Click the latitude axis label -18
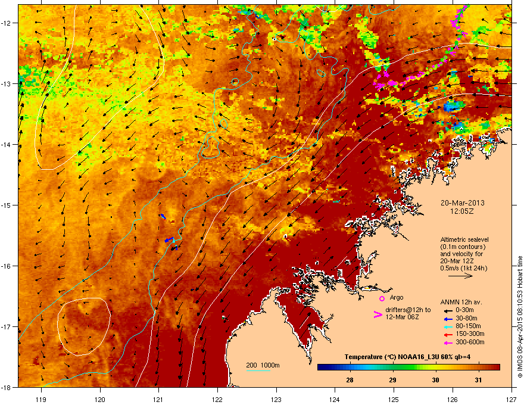The image size is (524, 405). tap(7, 387)
